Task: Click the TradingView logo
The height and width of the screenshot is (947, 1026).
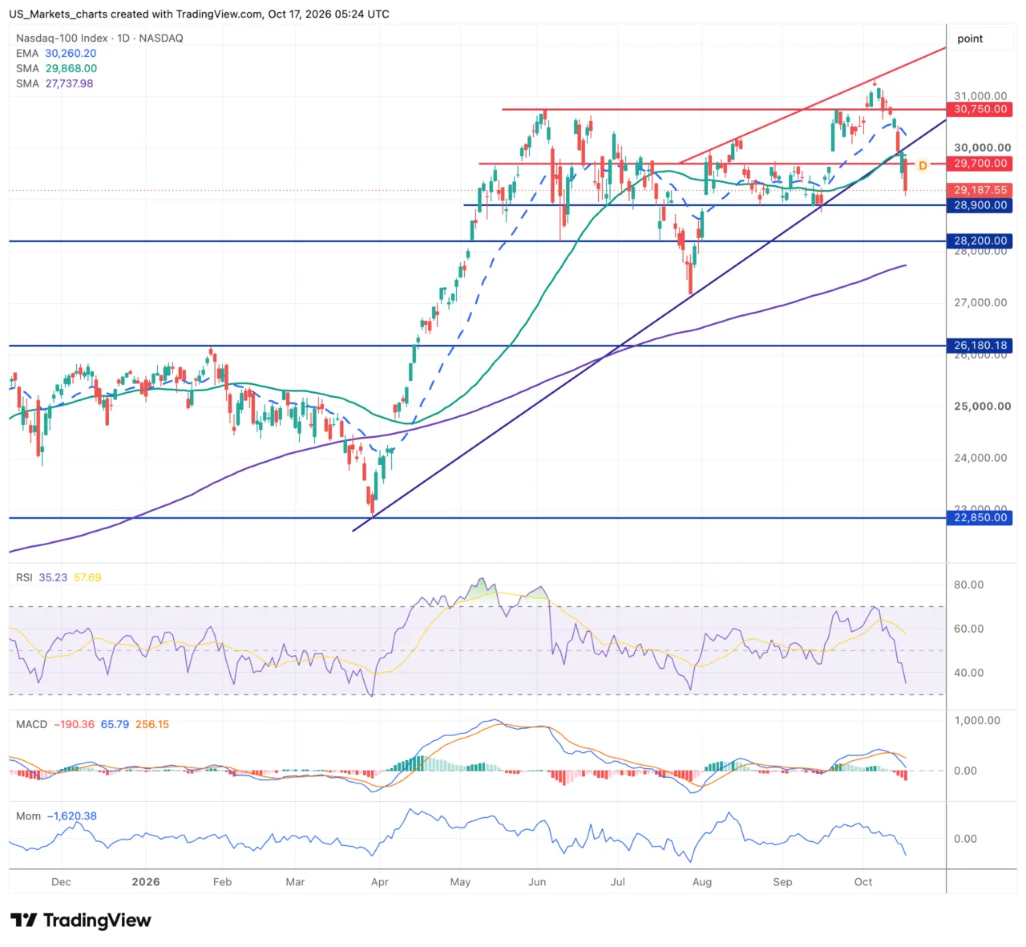Action: click(80, 920)
